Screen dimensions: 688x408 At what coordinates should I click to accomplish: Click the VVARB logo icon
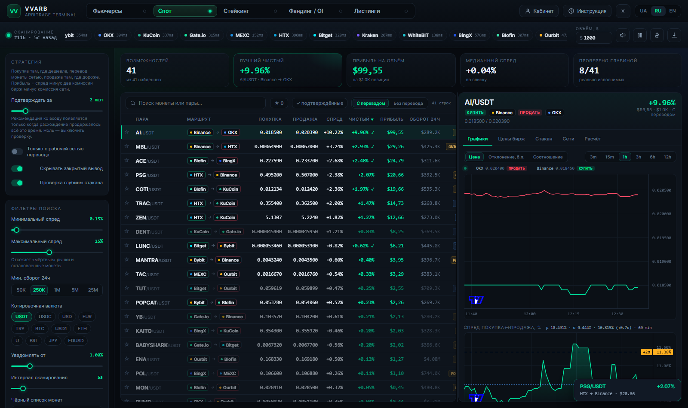[x=14, y=11]
